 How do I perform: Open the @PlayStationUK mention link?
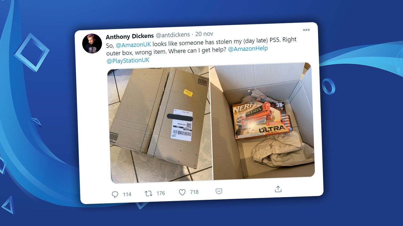pos(128,61)
